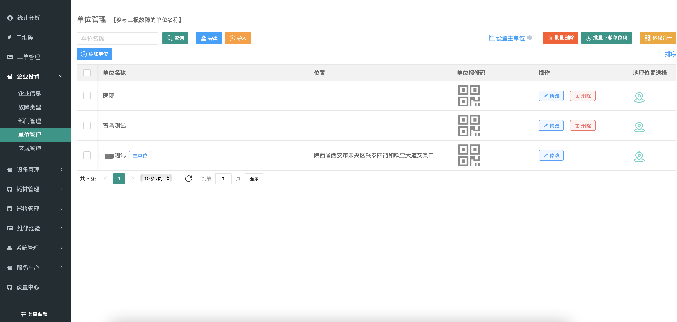
Task: Go to 部门管理 page
Action: pos(30,121)
